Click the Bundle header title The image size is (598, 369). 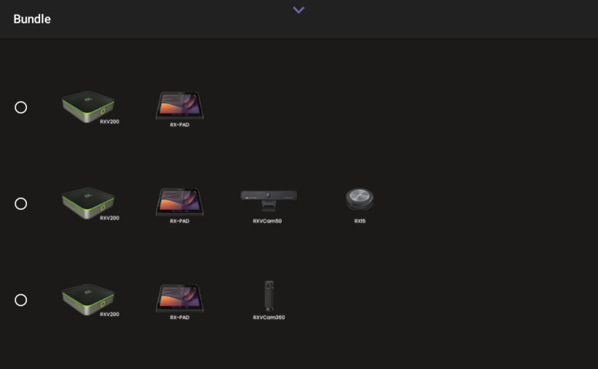(32, 19)
